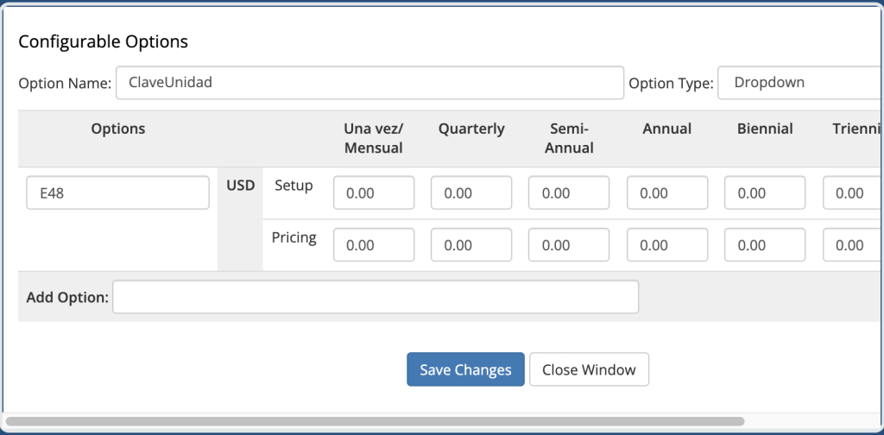Click Setup price field under Quarterly
Screen dimensions: 884x435
(x=471, y=192)
